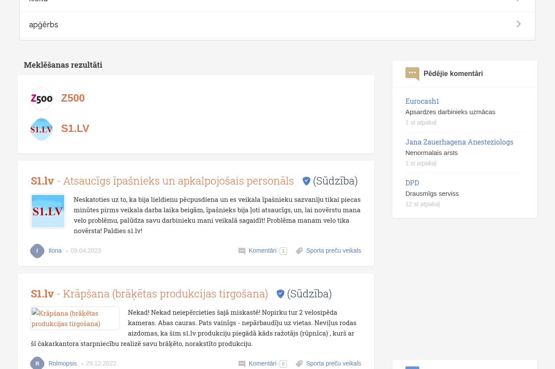Click the Pēdējie komentāri speech bubble icon
Image resolution: width=555 pixels, height=369 pixels.
[412, 74]
